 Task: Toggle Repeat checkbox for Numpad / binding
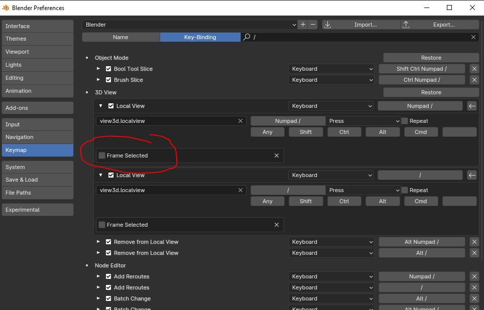point(405,121)
